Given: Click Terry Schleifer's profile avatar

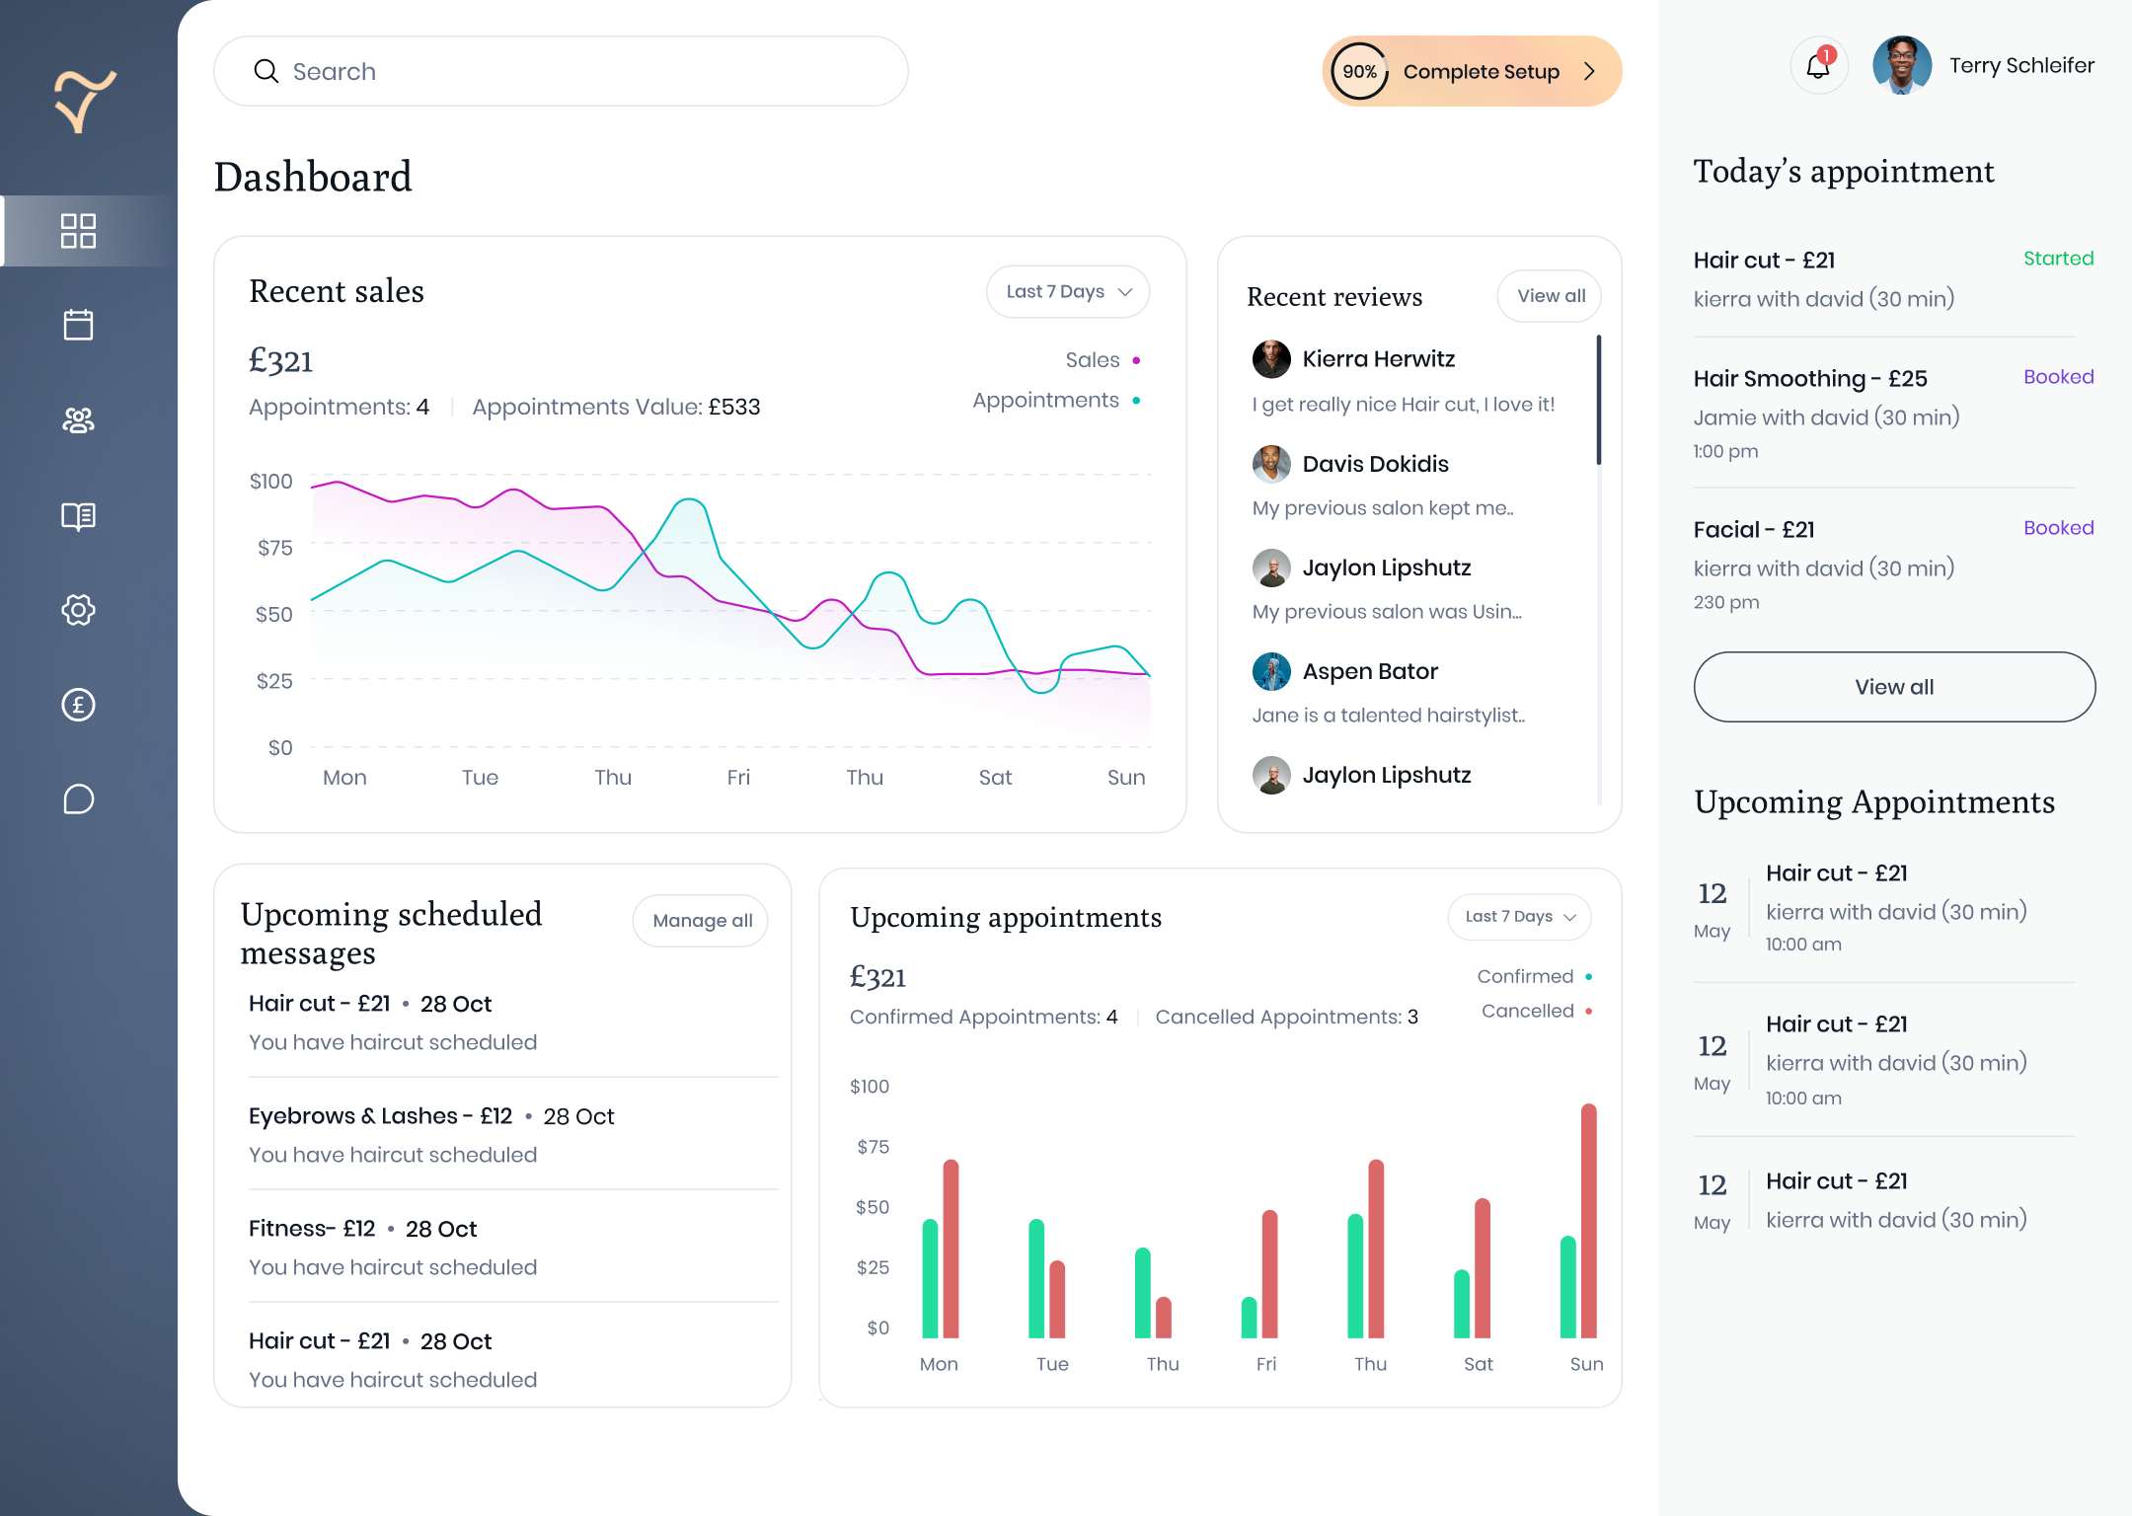Looking at the screenshot, I should tap(1901, 66).
